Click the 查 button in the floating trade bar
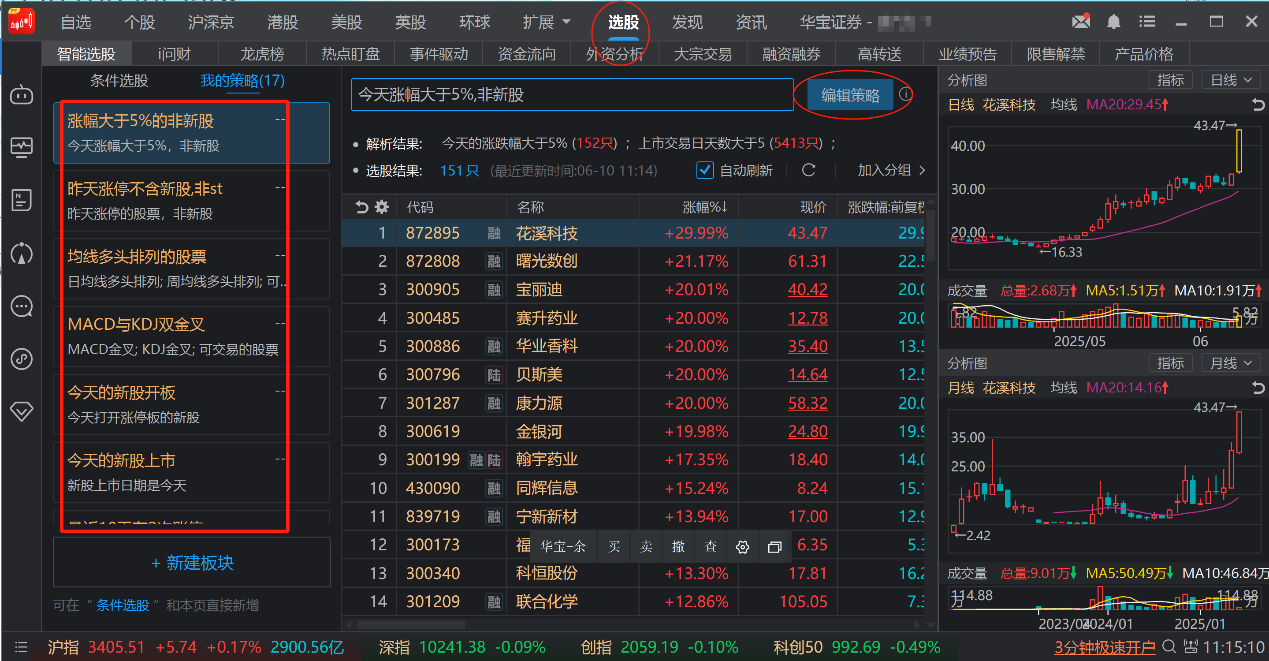 (x=711, y=547)
